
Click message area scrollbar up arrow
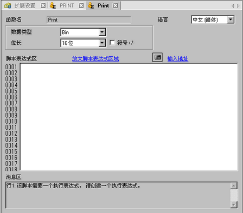click(234, 186)
